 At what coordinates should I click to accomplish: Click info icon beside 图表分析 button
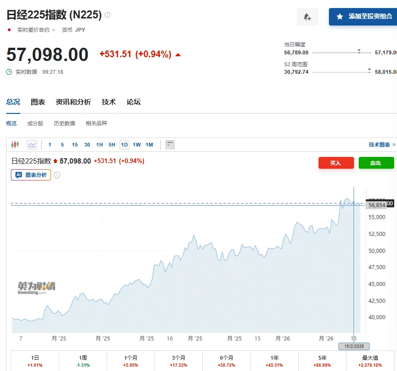click(x=57, y=175)
